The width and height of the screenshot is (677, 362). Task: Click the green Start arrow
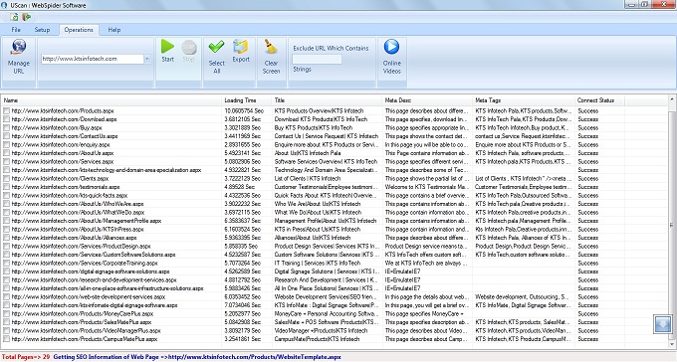point(167,46)
